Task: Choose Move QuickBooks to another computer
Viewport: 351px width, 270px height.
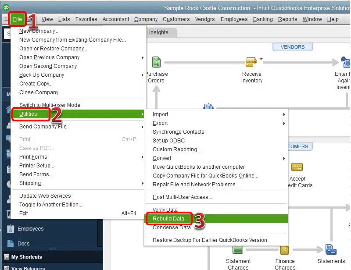Action: [x=216, y=167]
